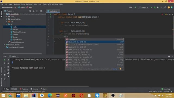Open the user account icon dropdown
174x98 pixels.
[130, 7]
